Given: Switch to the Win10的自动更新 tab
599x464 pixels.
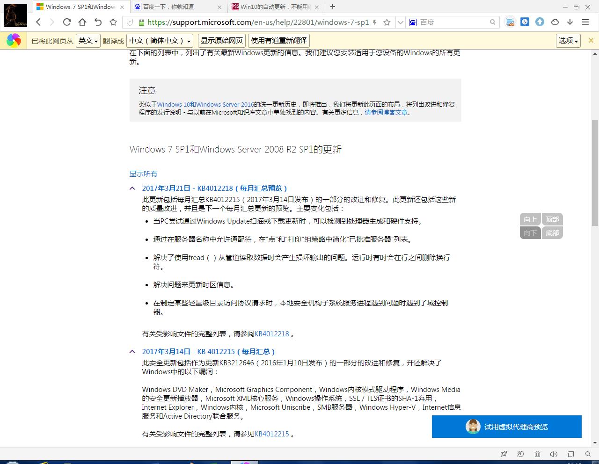Looking at the screenshot, I should click(x=275, y=7).
